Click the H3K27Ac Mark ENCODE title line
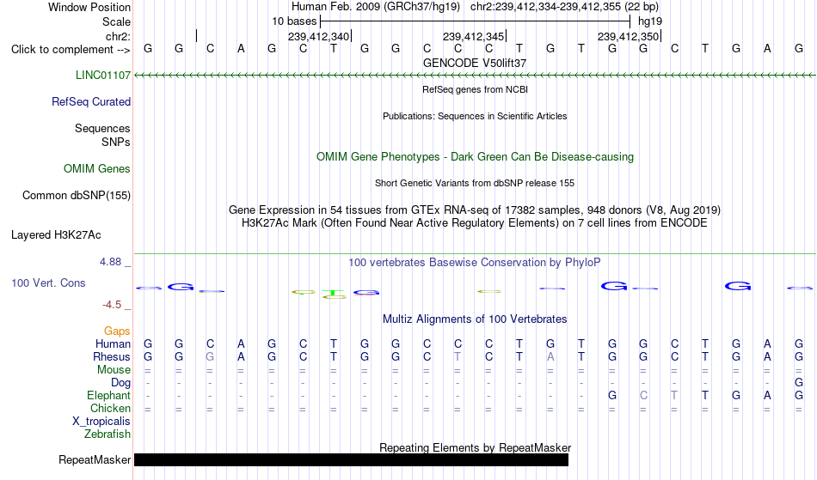This screenshot has width=817, height=480. coord(475,223)
